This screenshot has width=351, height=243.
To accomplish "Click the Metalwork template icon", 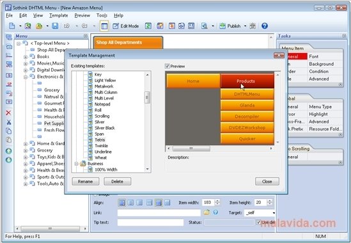I will 90,86.
